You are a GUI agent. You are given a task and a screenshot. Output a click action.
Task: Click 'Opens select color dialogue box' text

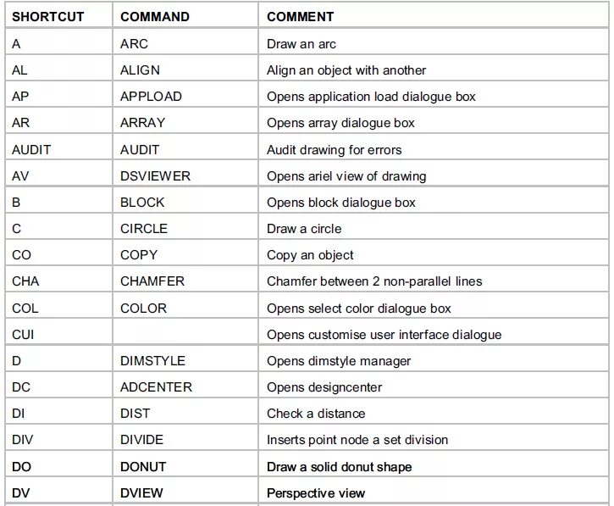click(x=358, y=309)
